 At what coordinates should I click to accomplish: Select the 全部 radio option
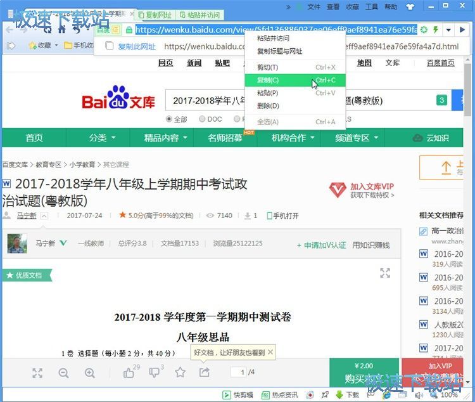(169, 119)
